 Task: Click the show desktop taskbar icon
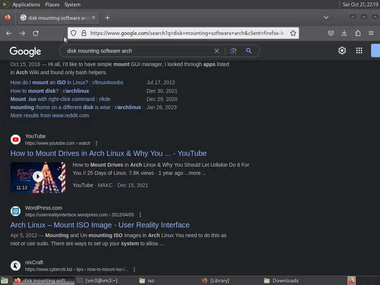(4, 281)
